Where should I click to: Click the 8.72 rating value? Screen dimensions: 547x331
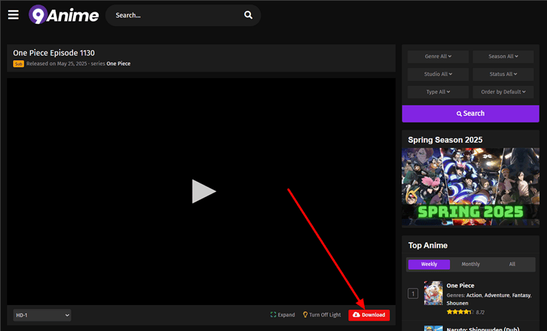coord(480,313)
